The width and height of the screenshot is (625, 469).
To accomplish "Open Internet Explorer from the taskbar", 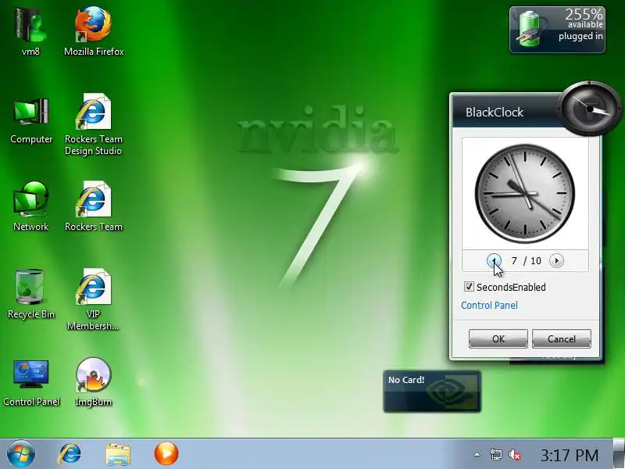I will (70, 454).
